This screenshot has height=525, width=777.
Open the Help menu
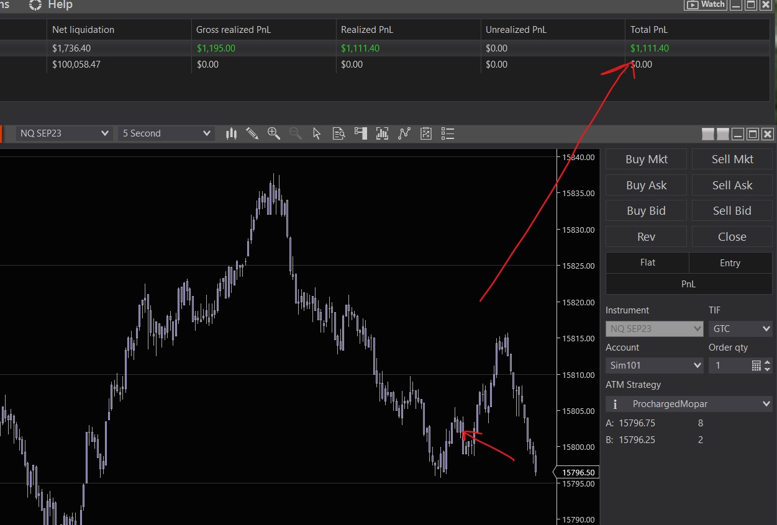coord(60,5)
